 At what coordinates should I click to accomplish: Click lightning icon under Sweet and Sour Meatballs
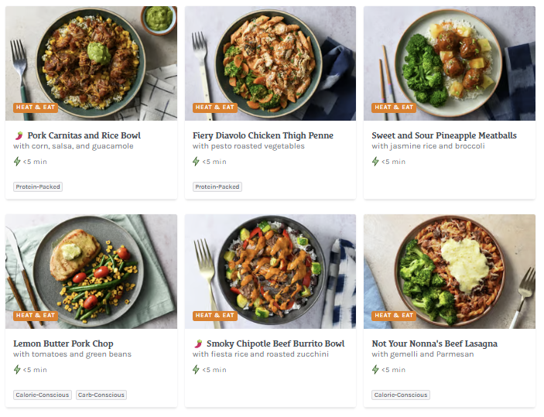(x=375, y=162)
